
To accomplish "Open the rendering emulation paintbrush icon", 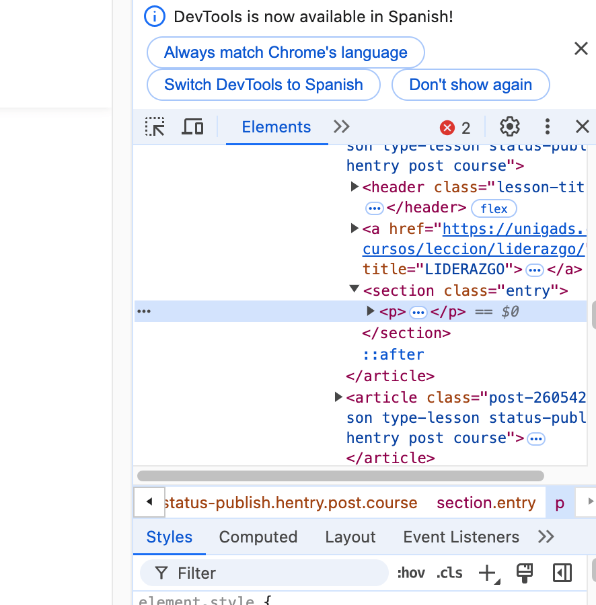I will [525, 573].
